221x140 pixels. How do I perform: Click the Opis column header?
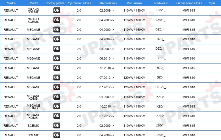212,3
